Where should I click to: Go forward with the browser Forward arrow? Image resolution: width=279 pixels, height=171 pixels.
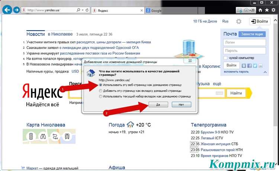(x=16, y=10)
